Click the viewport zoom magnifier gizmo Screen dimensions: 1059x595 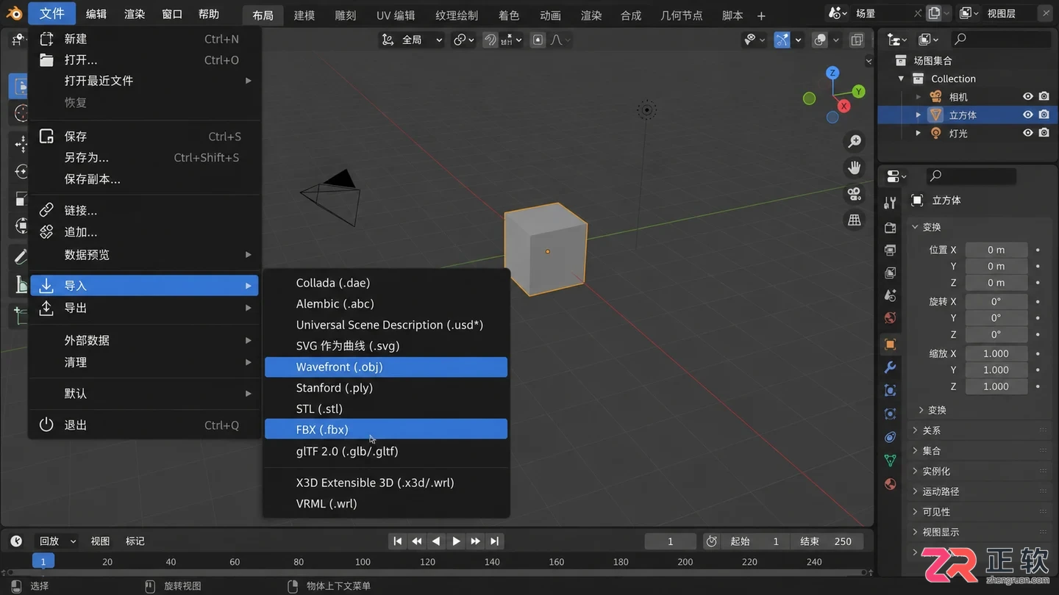pyautogui.click(x=855, y=141)
